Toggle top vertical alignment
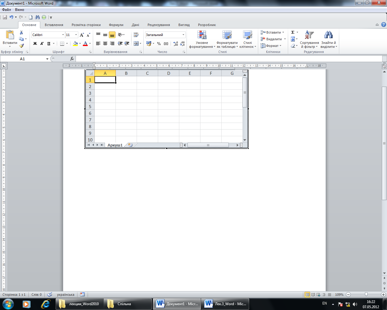The image size is (387, 310). 98,35
